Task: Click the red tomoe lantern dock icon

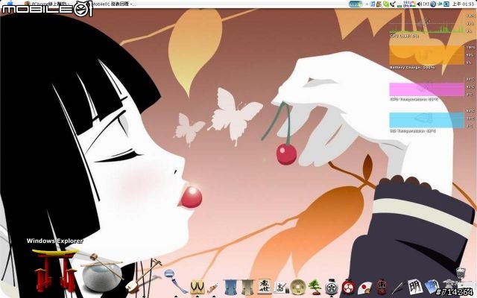Action: point(348,287)
